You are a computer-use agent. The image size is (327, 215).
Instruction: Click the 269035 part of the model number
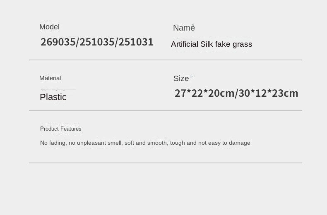(58, 42)
